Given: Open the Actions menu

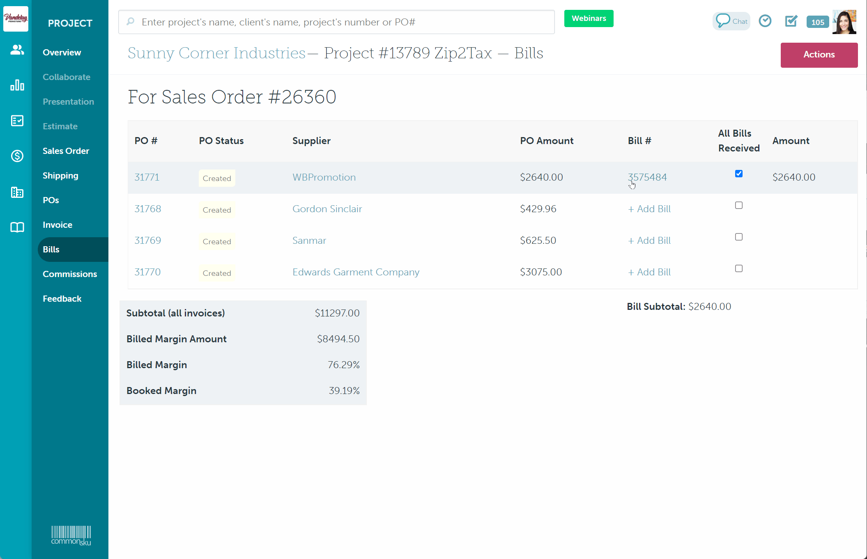Looking at the screenshot, I should coord(819,55).
